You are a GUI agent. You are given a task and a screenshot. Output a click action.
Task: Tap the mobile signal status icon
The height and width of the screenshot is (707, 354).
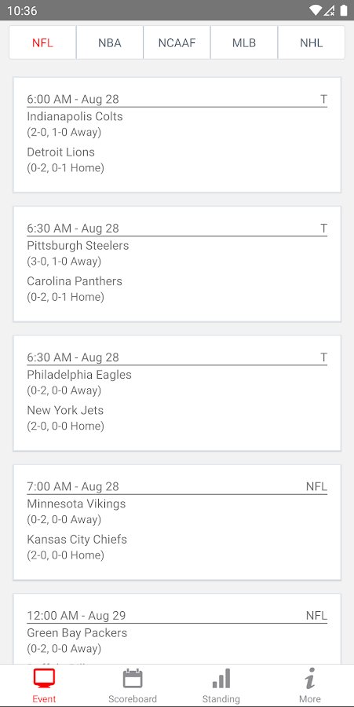329,10
